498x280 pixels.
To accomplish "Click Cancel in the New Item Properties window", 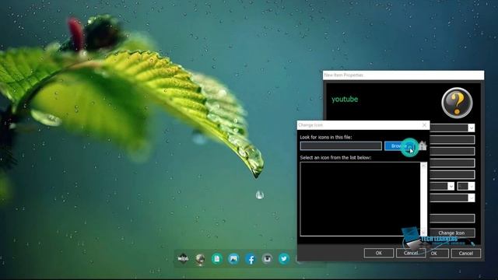I will point(466,254).
